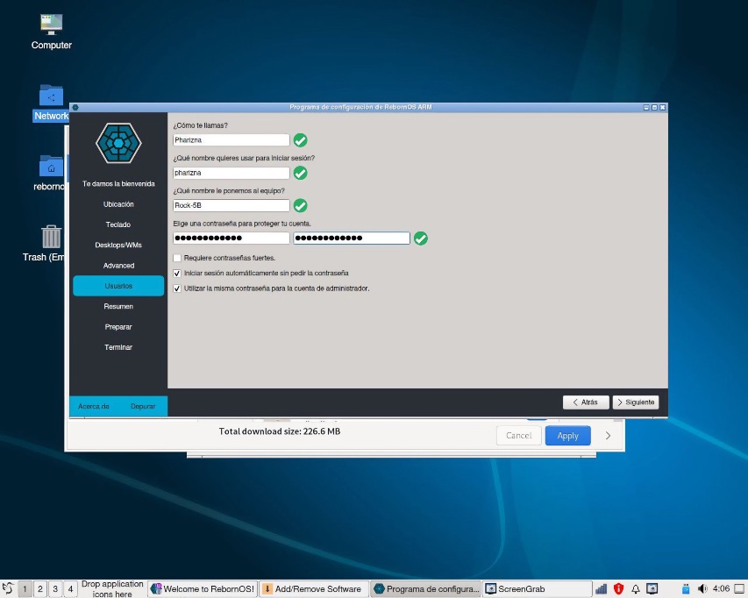The image size is (748, 598).
Task: Click green checkmark next to full name field
Action: pyautogui.click(x=300, y=140)
